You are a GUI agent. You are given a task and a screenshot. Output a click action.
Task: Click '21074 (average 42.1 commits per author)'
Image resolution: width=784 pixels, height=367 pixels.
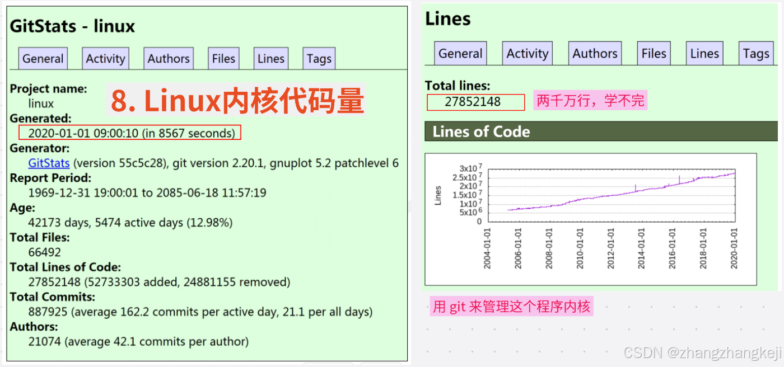[138, 341]
